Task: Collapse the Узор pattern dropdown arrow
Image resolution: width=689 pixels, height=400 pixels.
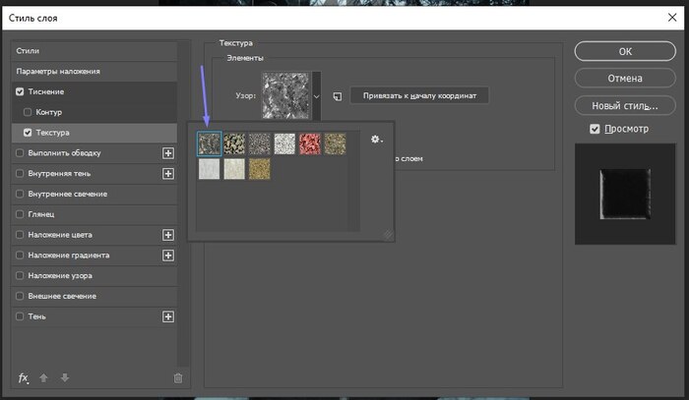Action: [316, 96]
